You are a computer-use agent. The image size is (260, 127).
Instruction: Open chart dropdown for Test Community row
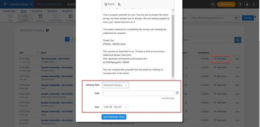coord(238,59)
